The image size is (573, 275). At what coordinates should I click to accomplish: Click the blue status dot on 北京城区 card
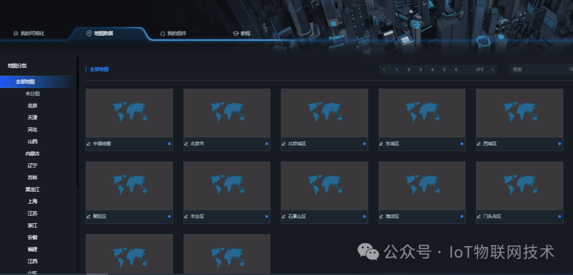tap(364, 144)
